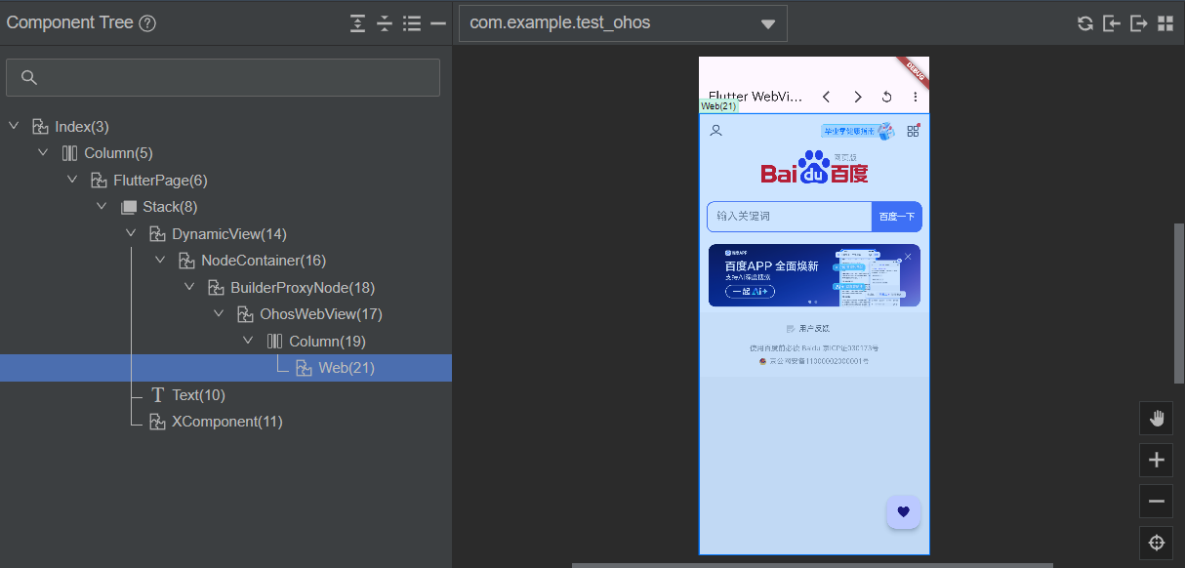Viewport: 1185px width, 568px height.
Task: Activate the hand pan tool
Action: 1157,418
